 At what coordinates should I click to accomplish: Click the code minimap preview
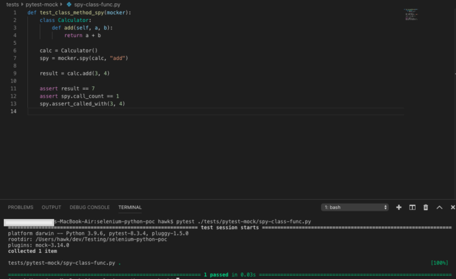pyautogui.click(x=410, y=13)
